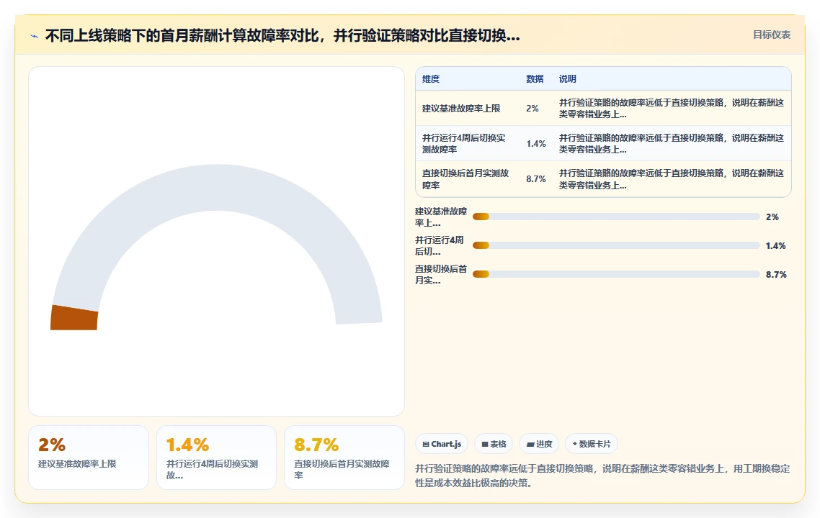820x518 pixels.
Task: Click table cell 直接切换后首月实测故障率
Action: pyautogui.click(x=466, y=179)
